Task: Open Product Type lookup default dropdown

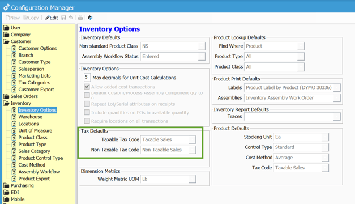Action: (x=301, y=57)
